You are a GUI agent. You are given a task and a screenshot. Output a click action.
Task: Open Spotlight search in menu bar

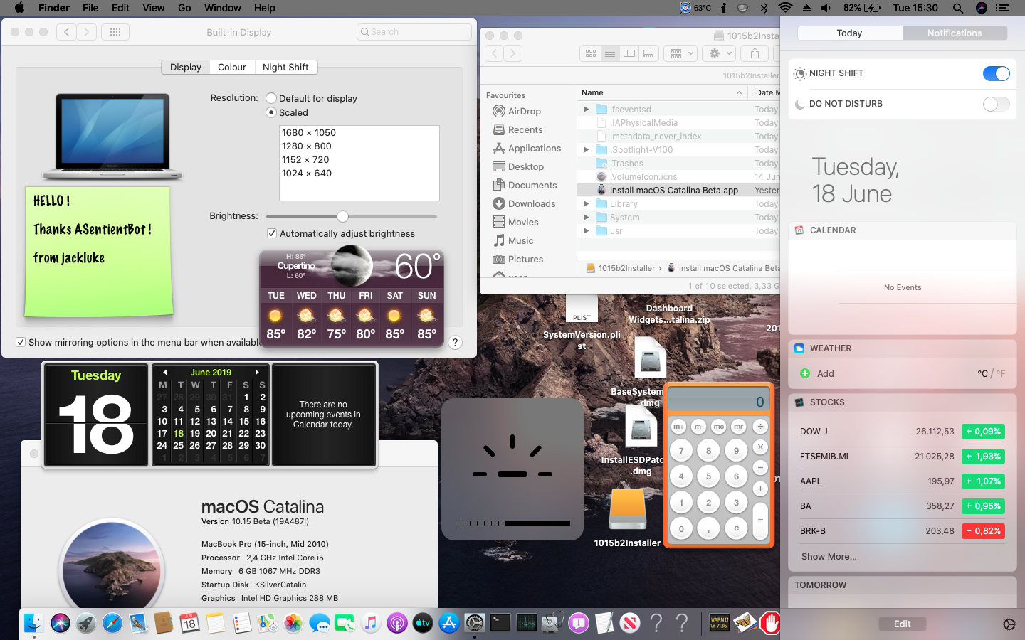958,8
